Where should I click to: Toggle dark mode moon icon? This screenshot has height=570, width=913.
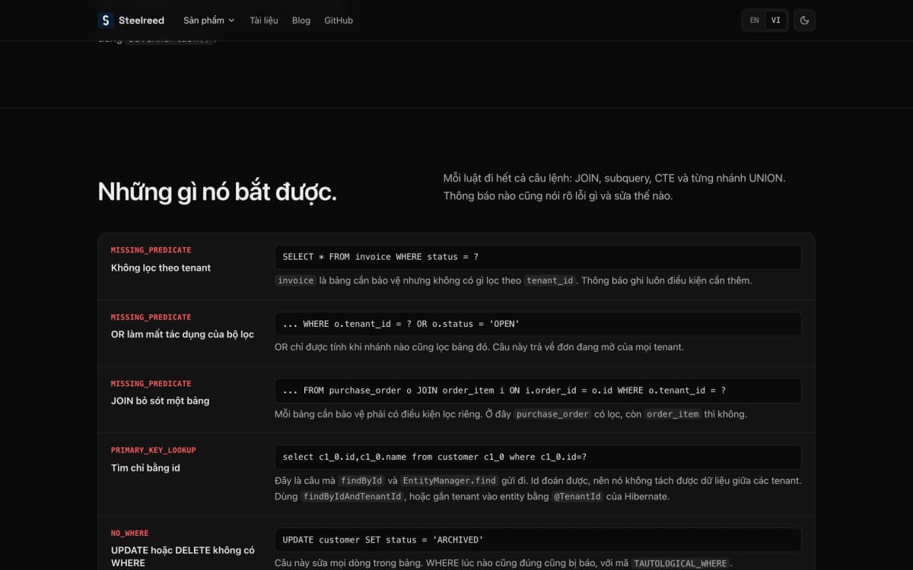(x=804, y=21)
